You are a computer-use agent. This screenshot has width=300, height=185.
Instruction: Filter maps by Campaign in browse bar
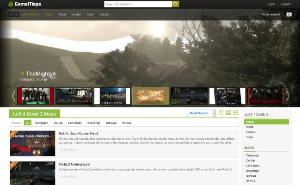pos(42,123)
